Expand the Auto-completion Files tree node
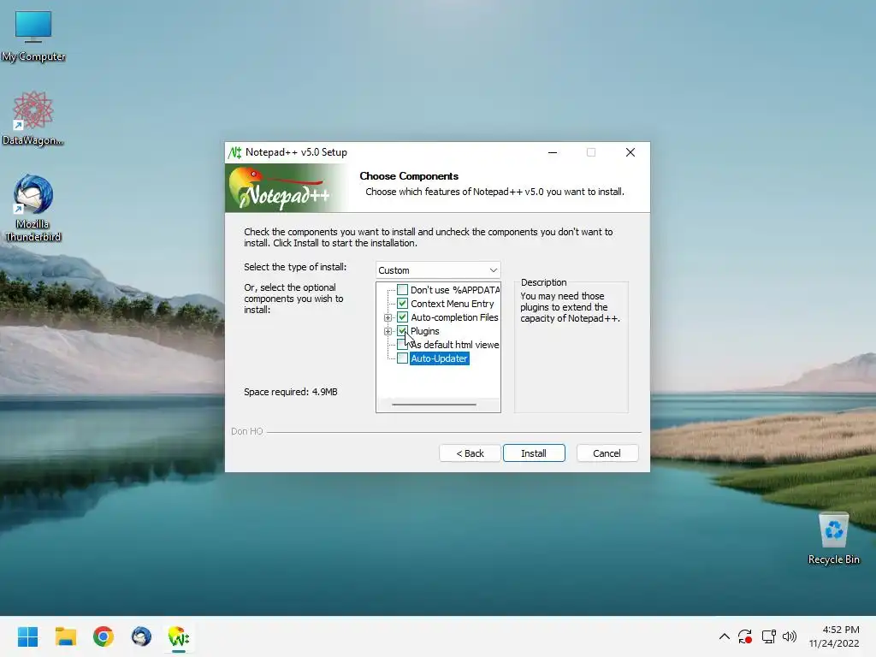 coord(388,317)
